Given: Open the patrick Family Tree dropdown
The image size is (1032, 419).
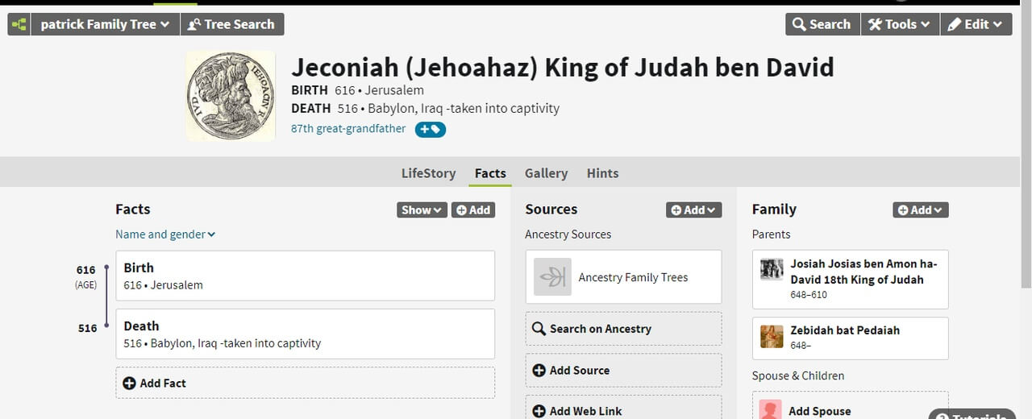Looking at the screenshot, I should 105,24.
